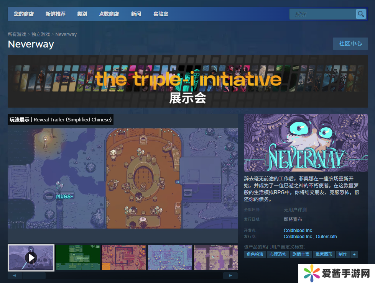375x283 pixels.
Task: Play the trailer video thumbnail
Action: [31, 257]
